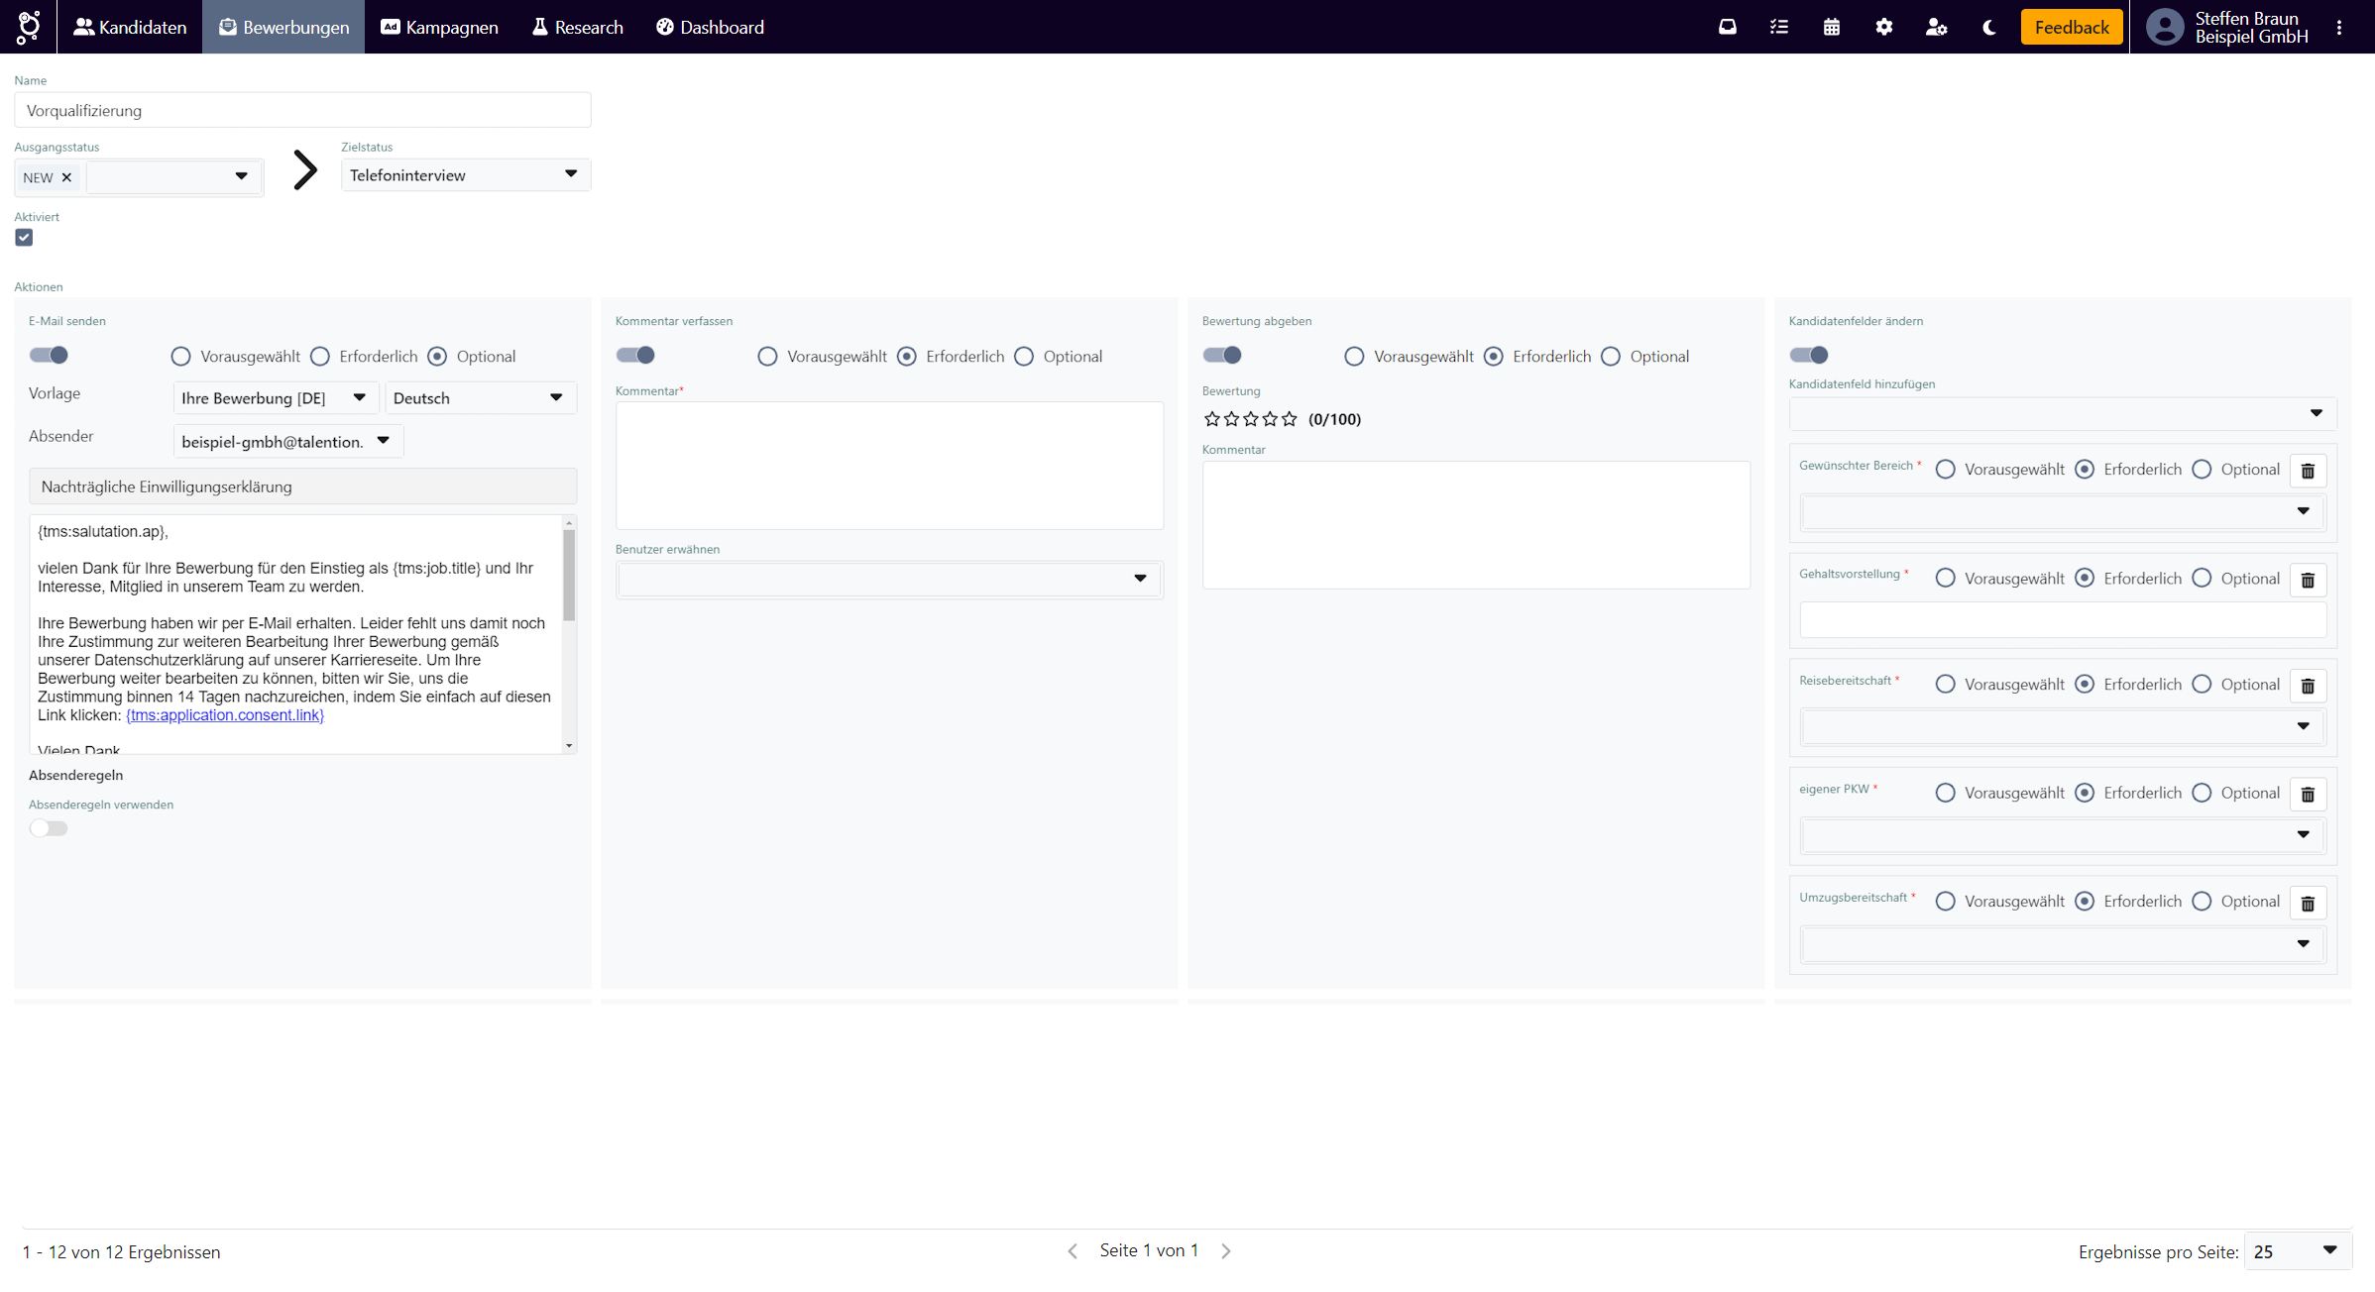The image size is (2375, 1292).
Task: Open the task list icon
Action: pyautogui.click(x=1779, y=27)
